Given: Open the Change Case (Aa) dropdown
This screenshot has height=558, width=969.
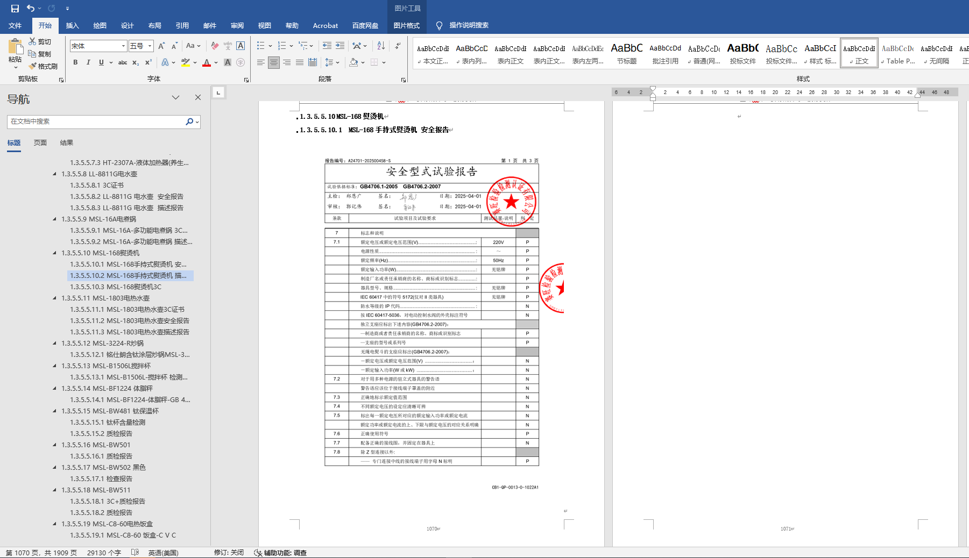Looking at the screenshot, I should click(193, 46).
